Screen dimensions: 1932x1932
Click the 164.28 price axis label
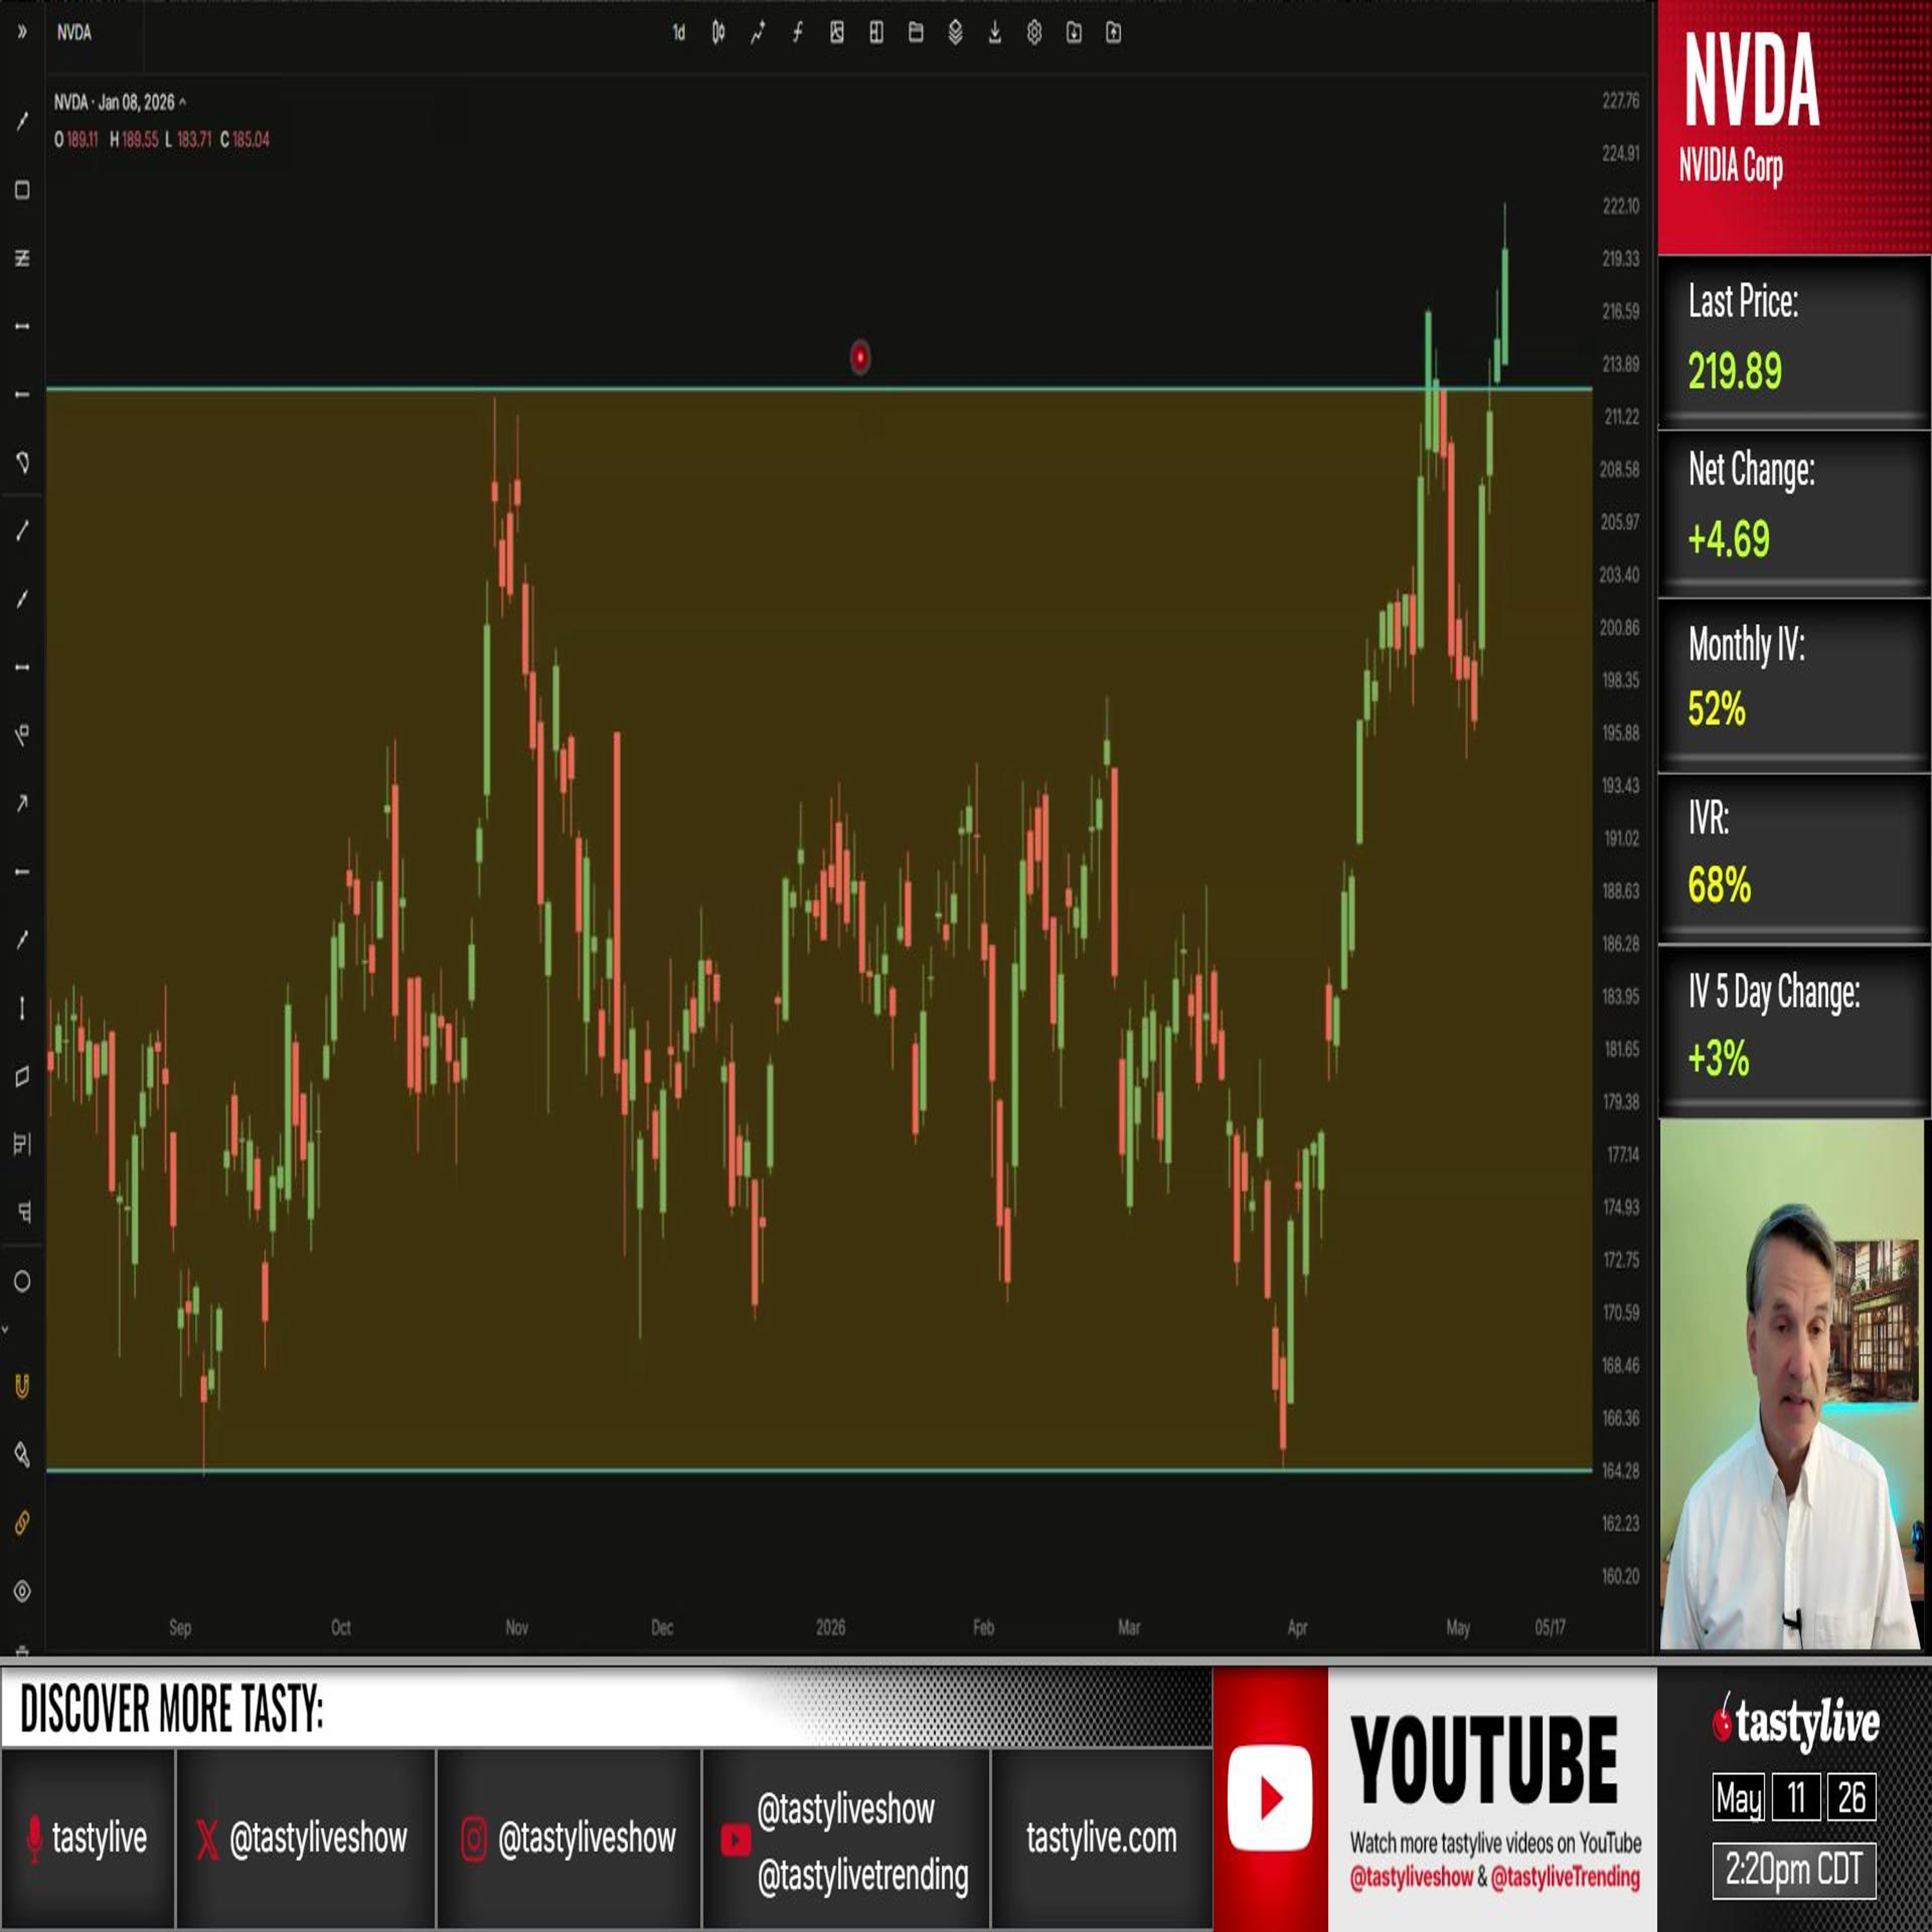[x=1620, y=1470]
